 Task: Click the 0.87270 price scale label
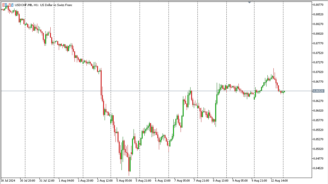click(x=318, y=62)
